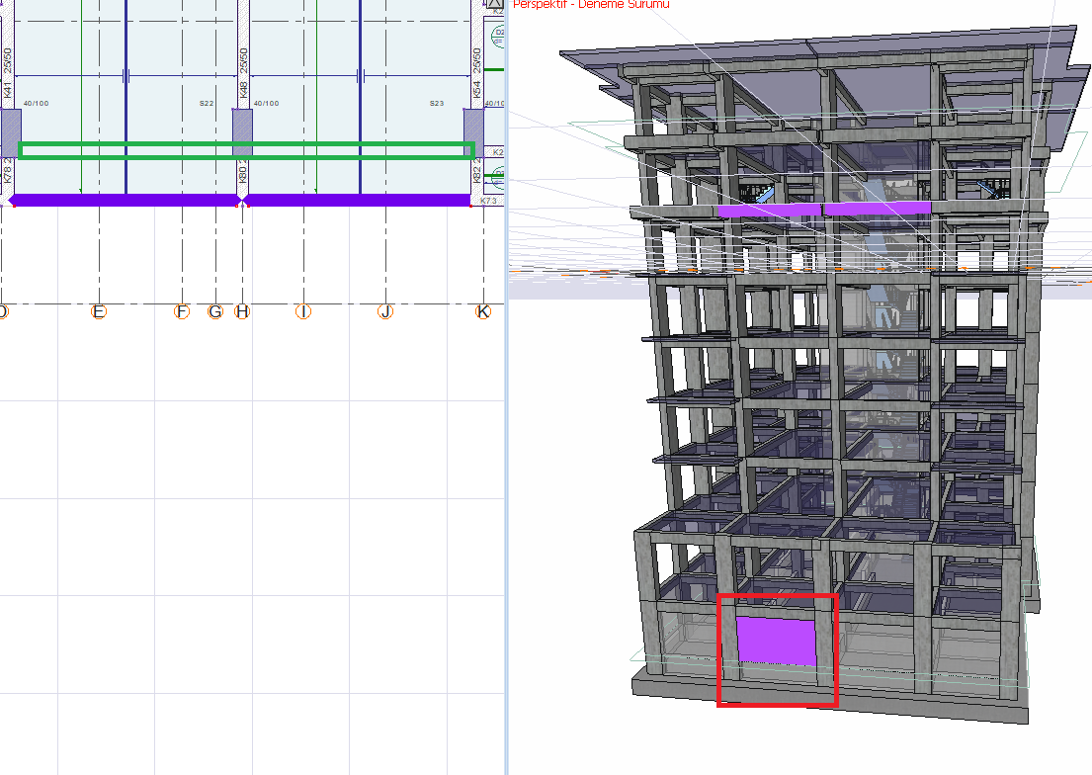Select the foundation slab of the 3D model
This screenshot has height=775, width=1092.
829,697
